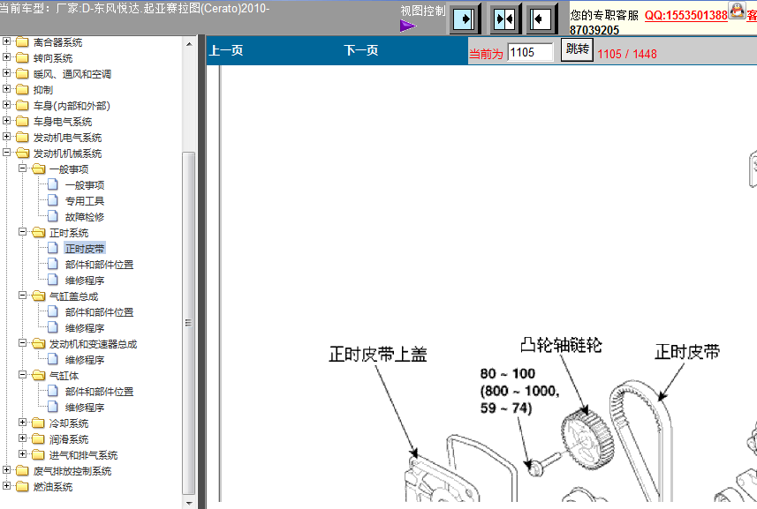
Task: Go to next page via 下一页
Action: click(360, 51)
